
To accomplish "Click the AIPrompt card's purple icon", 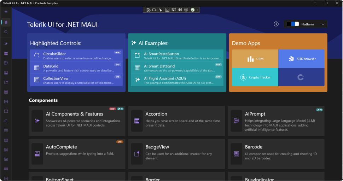I will point(237,121).
